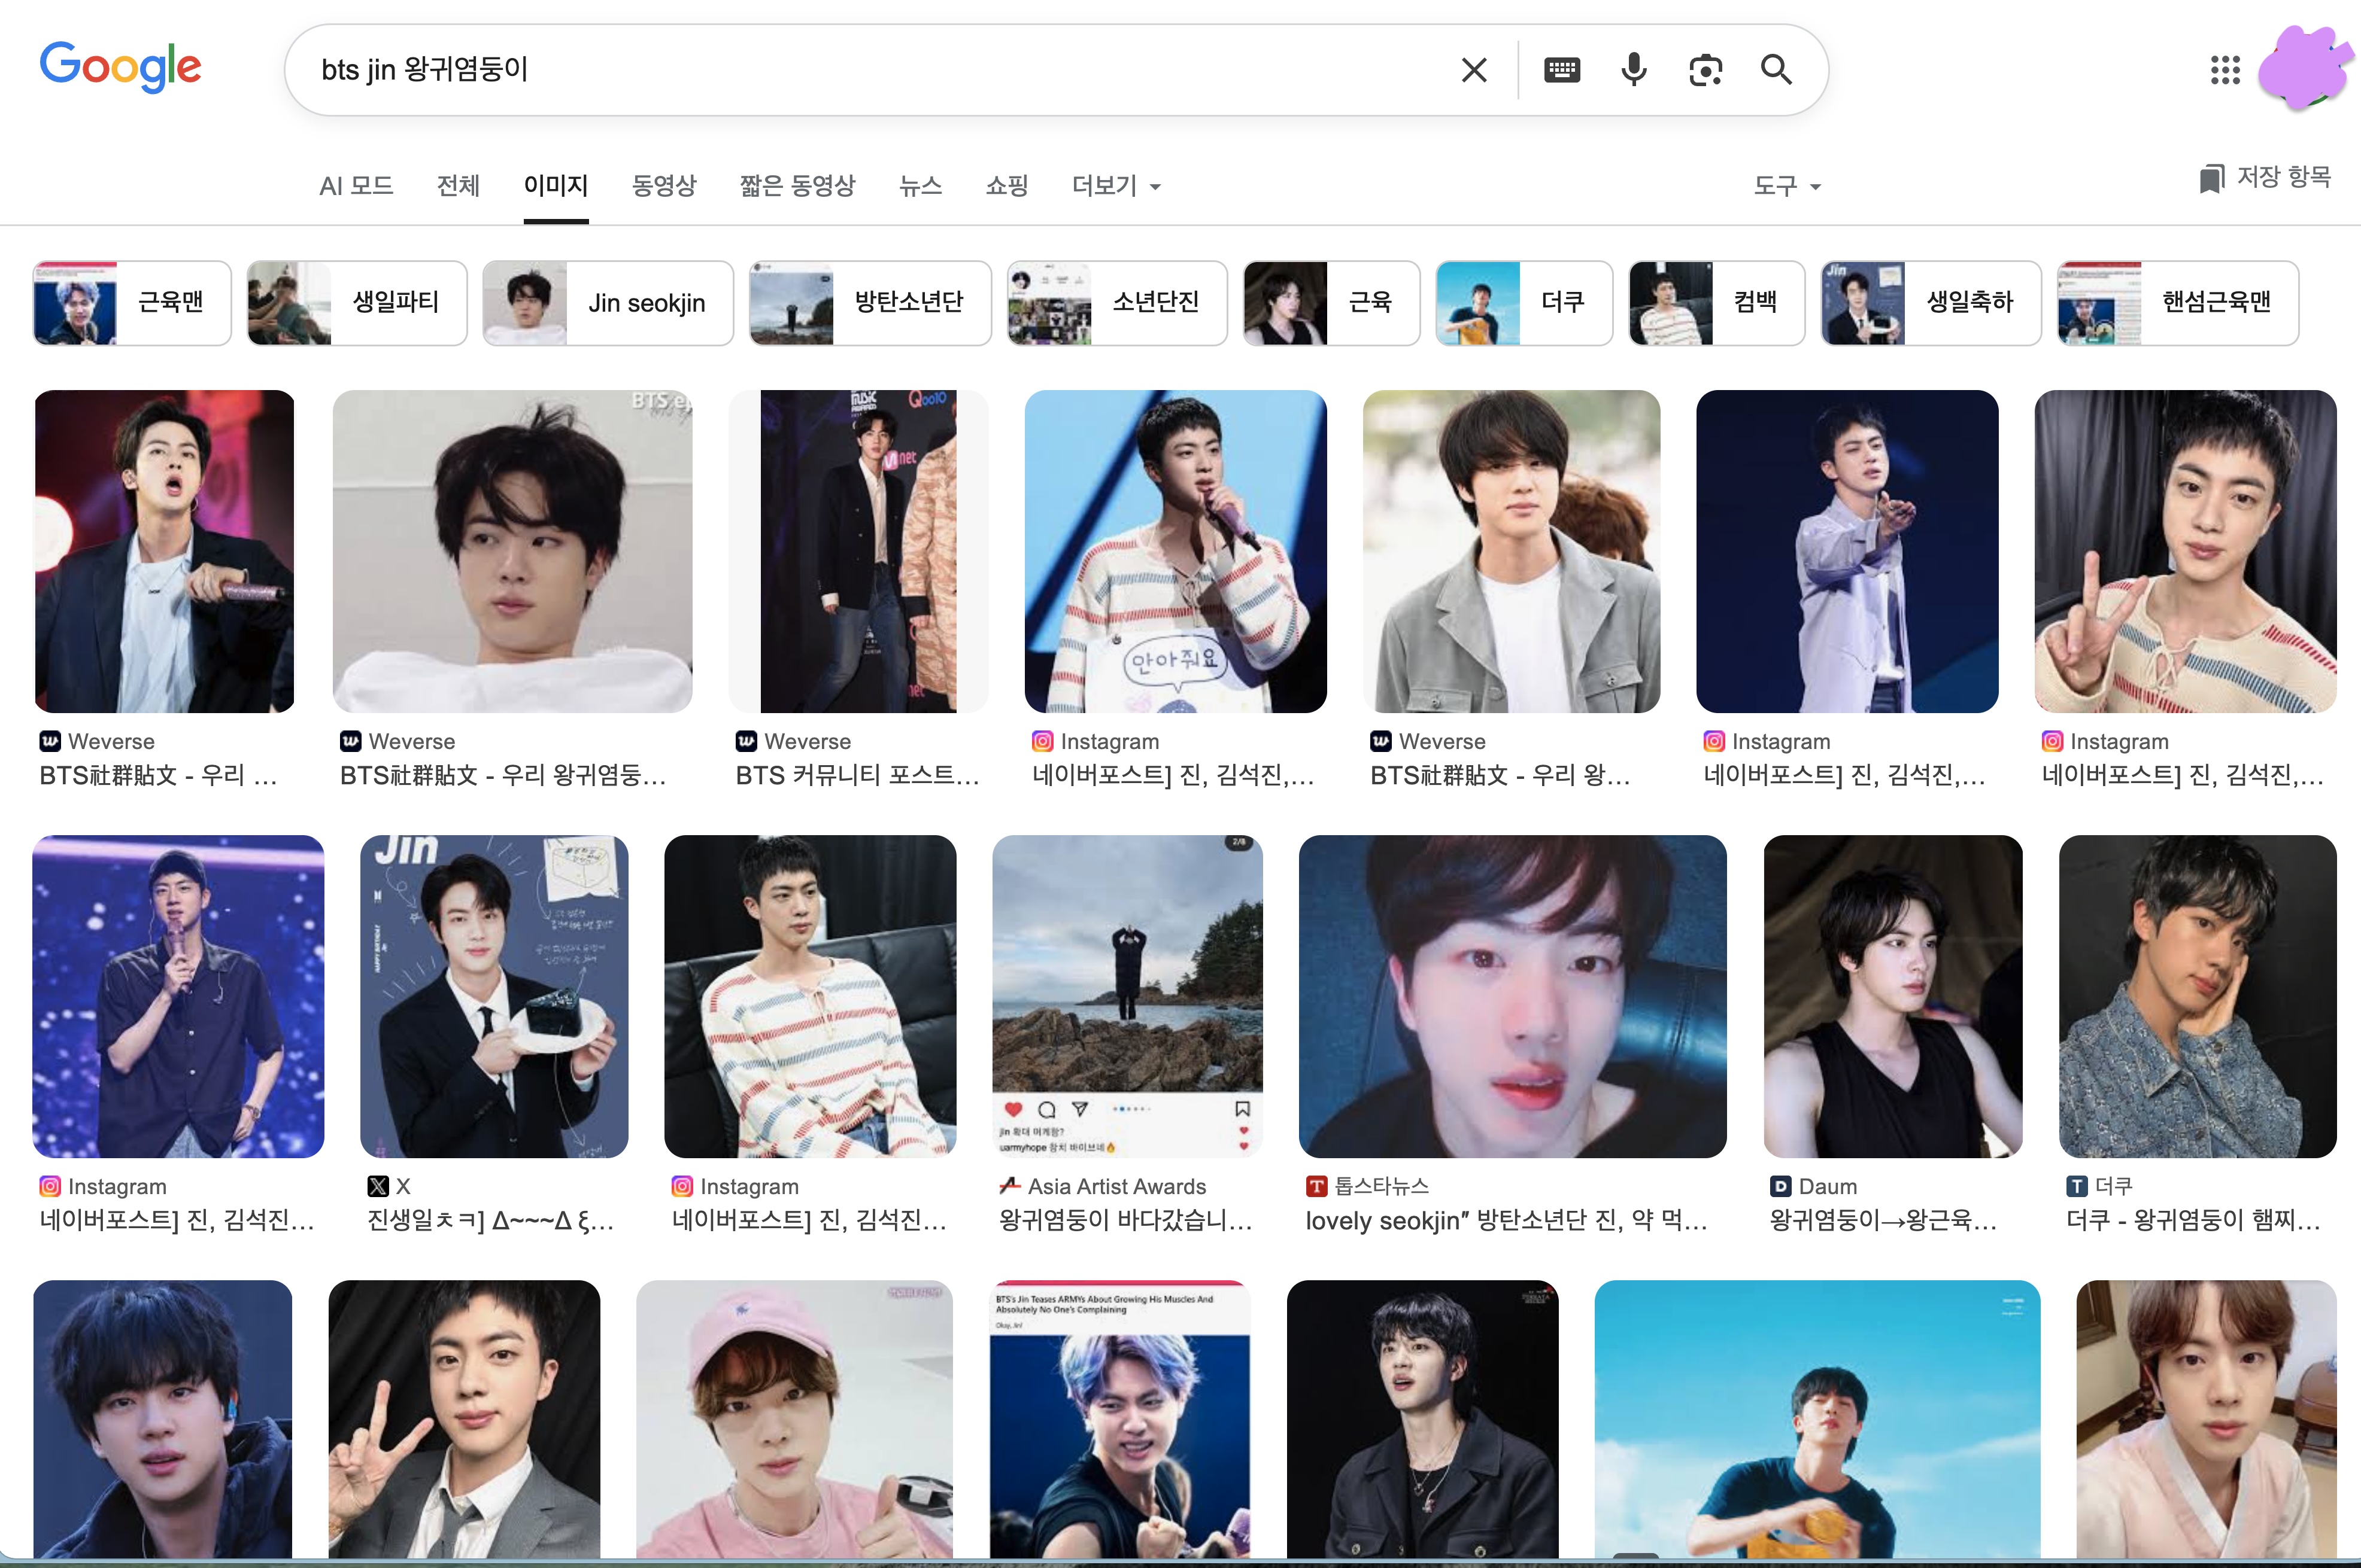Viewport: 2361px width, 1568px height.
Task: Open the on-screen keyboard input tool
Action: pos(1562,70)
